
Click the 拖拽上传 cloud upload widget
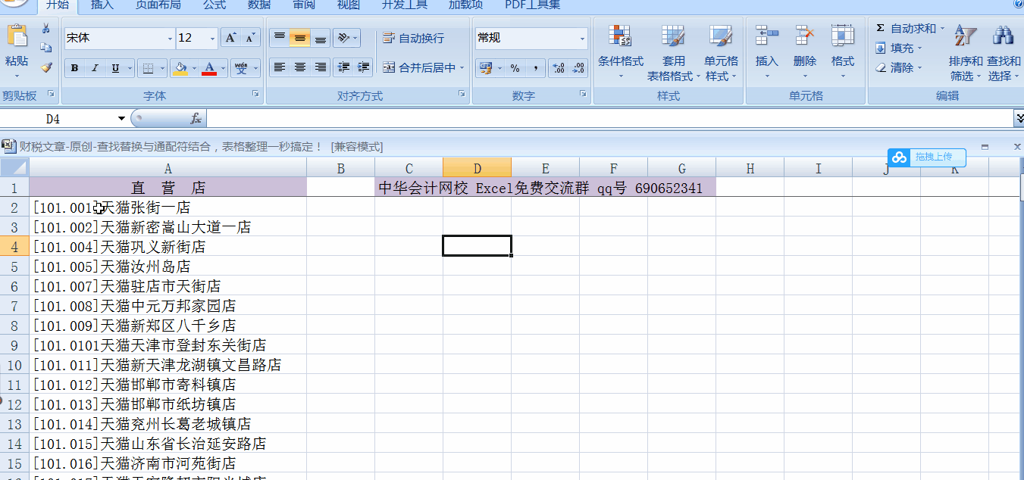coord(927,157)
